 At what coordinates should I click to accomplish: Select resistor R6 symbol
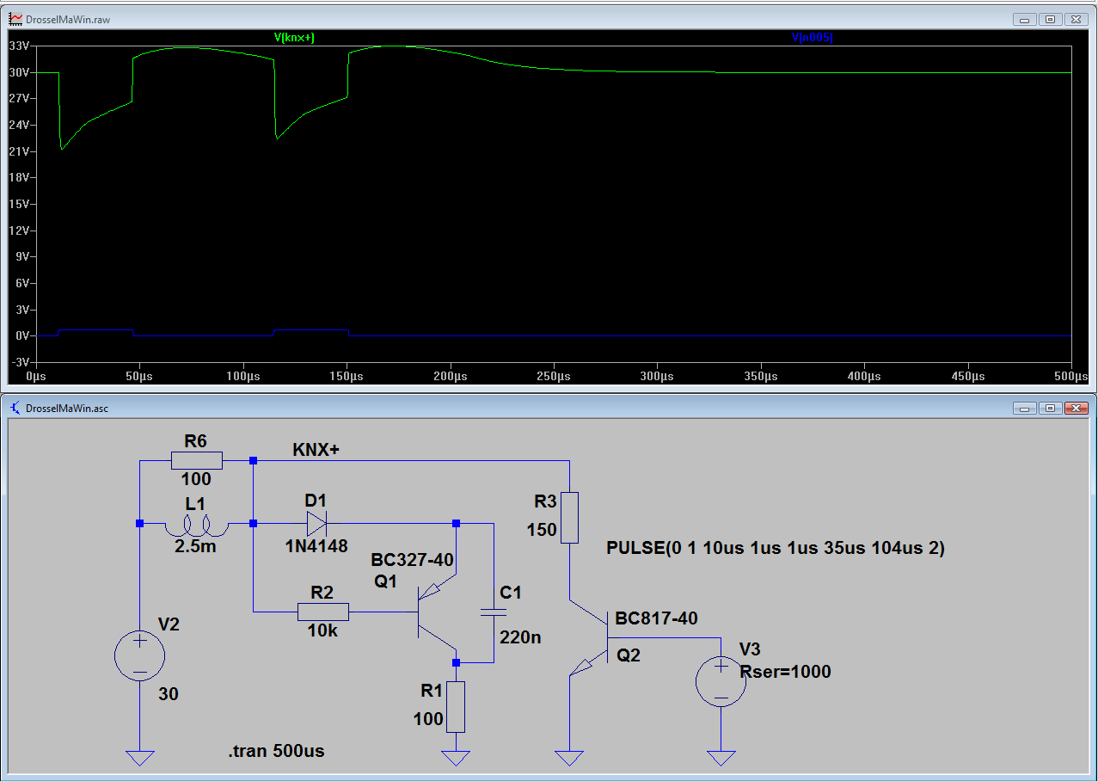coord(196,461)
